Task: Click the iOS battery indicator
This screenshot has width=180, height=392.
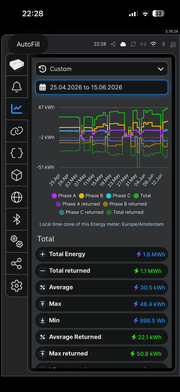Action: 159,14
